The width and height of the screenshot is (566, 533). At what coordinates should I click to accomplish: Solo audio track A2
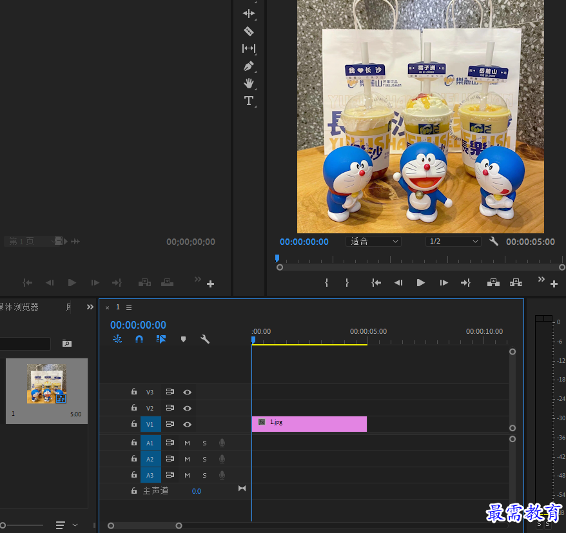(204, 460)
